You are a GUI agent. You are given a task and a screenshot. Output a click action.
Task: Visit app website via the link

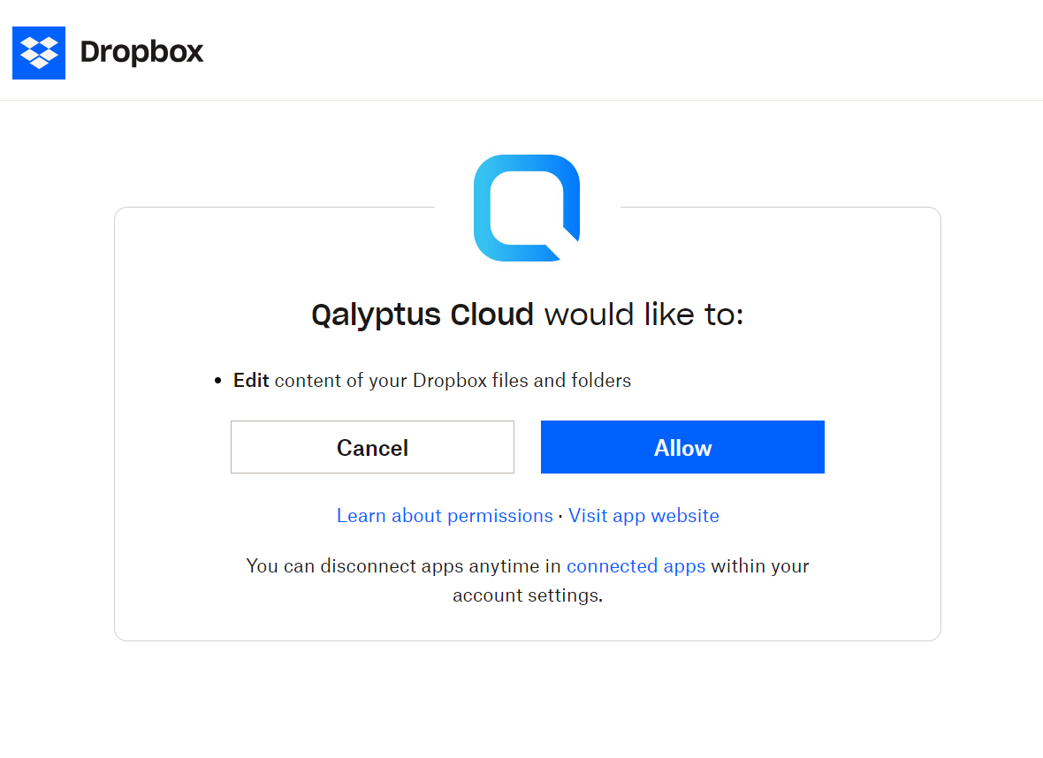point(643,515)
